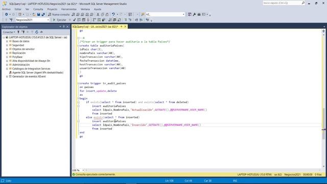Navigate backward with the round arrow icon
The width and height of the screenshot is (327, 184).
7,14
